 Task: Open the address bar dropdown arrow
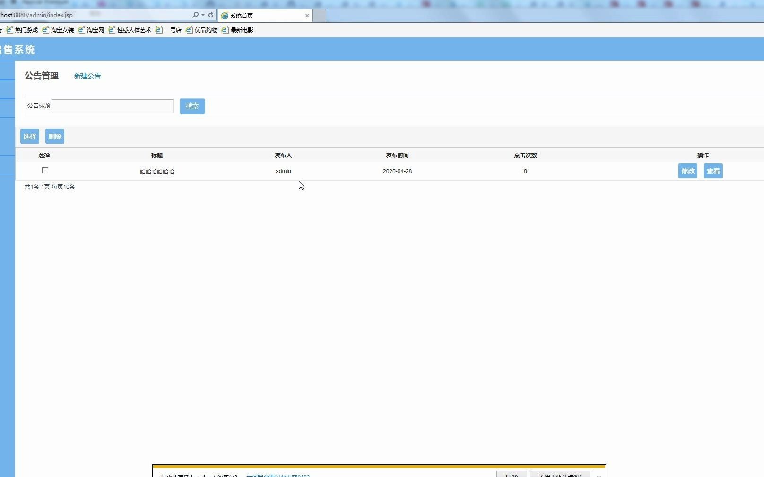pyautogui.click(x=203, y=15)
